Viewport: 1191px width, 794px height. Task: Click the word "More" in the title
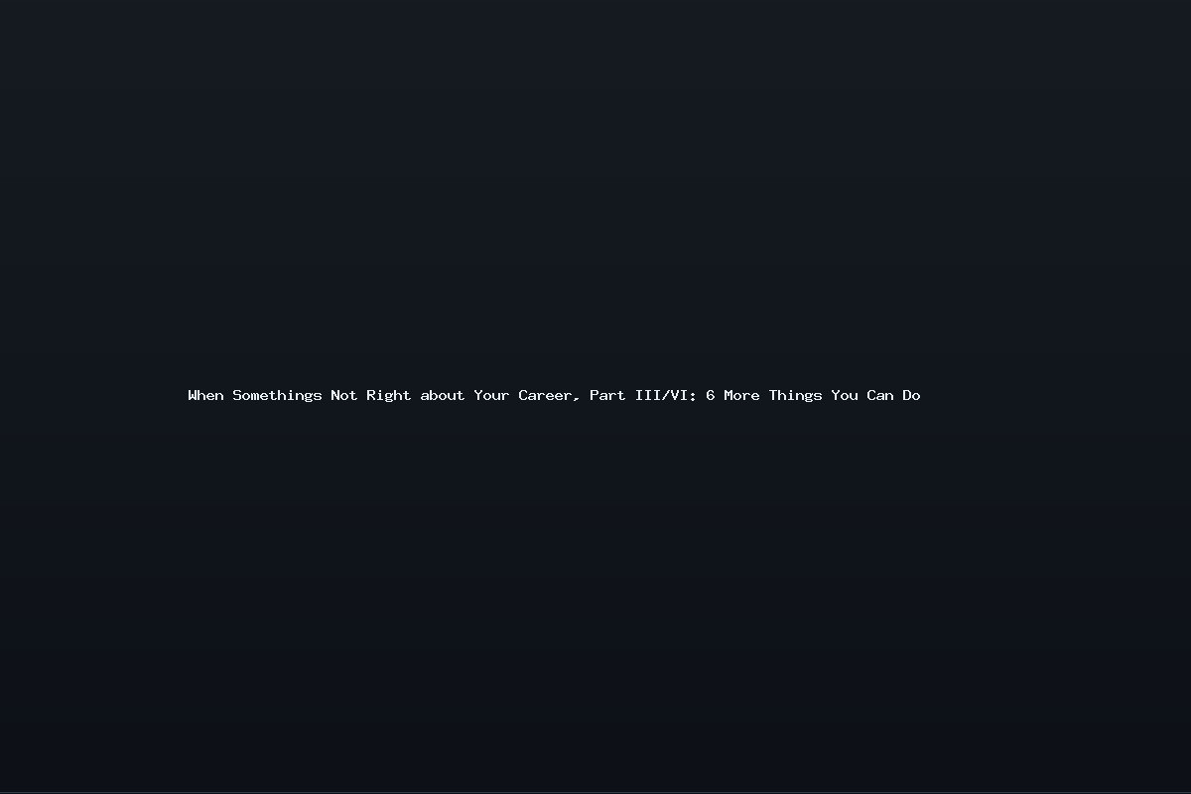click(741, 395)
